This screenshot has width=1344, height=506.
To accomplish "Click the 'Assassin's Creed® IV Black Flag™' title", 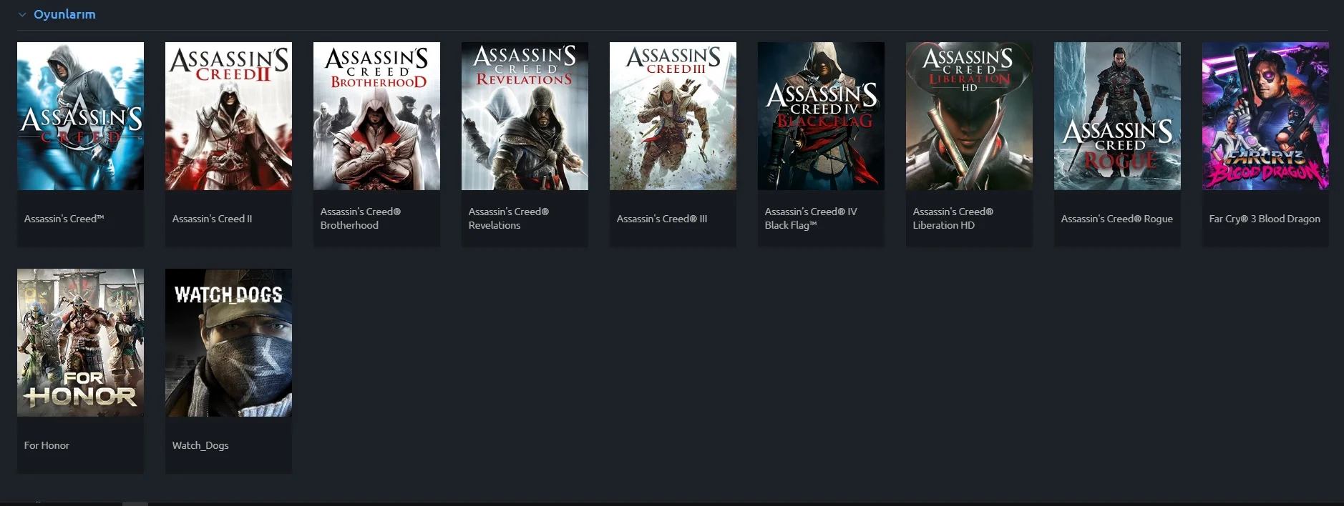I will pos(810,219).
